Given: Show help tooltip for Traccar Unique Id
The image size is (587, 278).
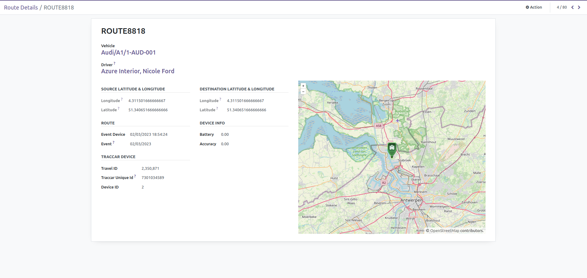Looking at the screenshot, I should click(x=135, y=176).
